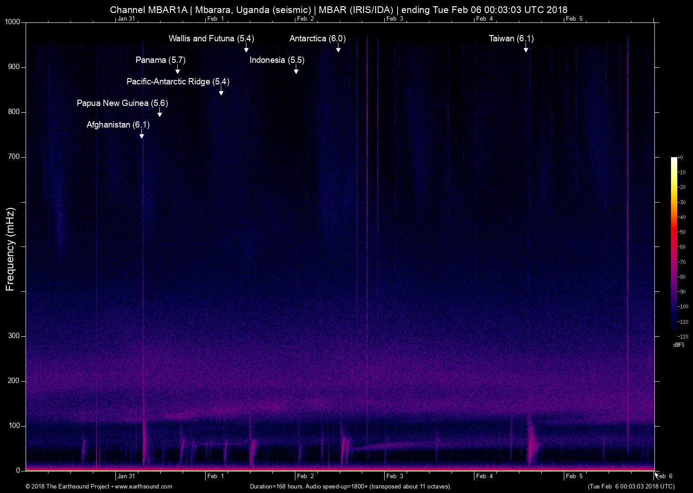Click the Feb 3 date on bottom axis
Image resolution: width=693 pixels, height=493 pixels.
tap(395, 476)
